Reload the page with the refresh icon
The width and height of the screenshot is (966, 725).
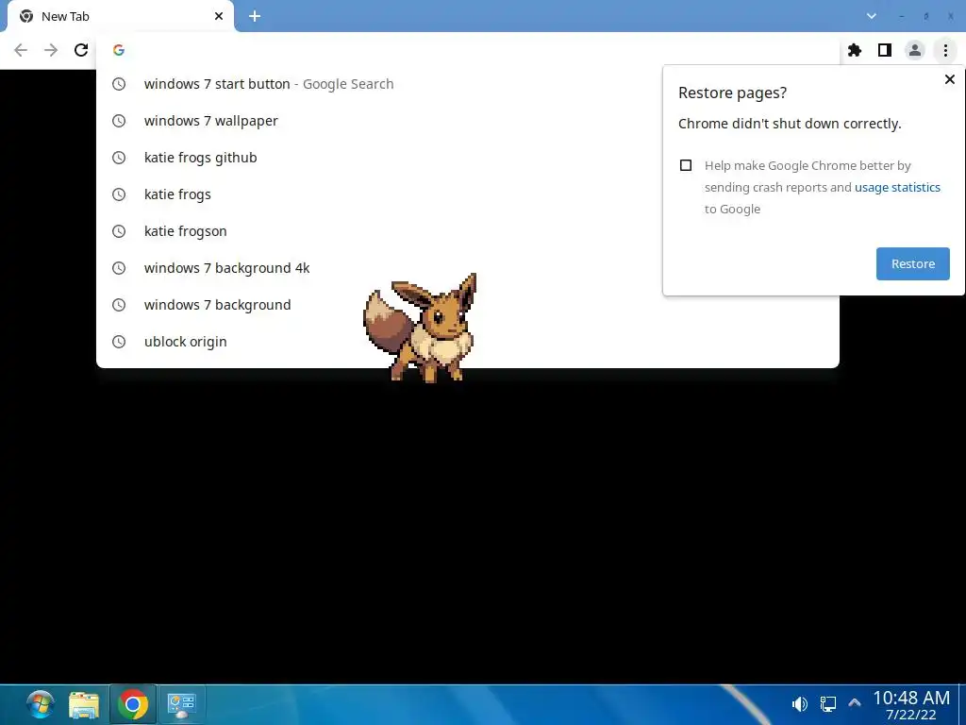(x=81, y=50)
